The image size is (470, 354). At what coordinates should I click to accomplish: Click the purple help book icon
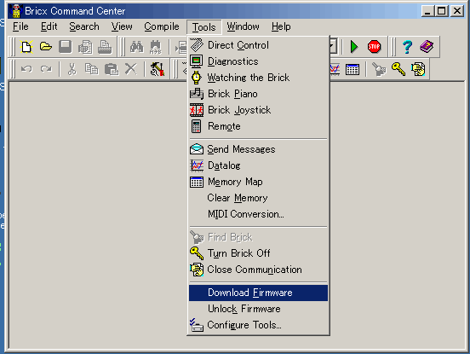(x=427, y=47)
